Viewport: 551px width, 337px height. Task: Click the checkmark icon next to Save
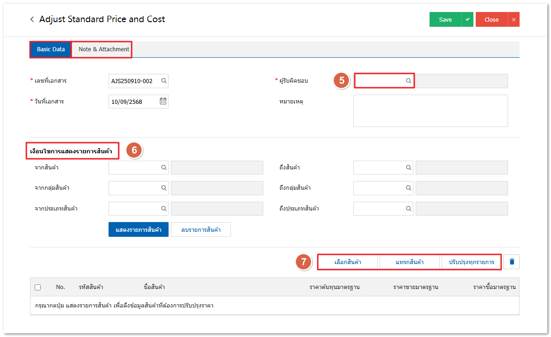(x=467, y=19)
